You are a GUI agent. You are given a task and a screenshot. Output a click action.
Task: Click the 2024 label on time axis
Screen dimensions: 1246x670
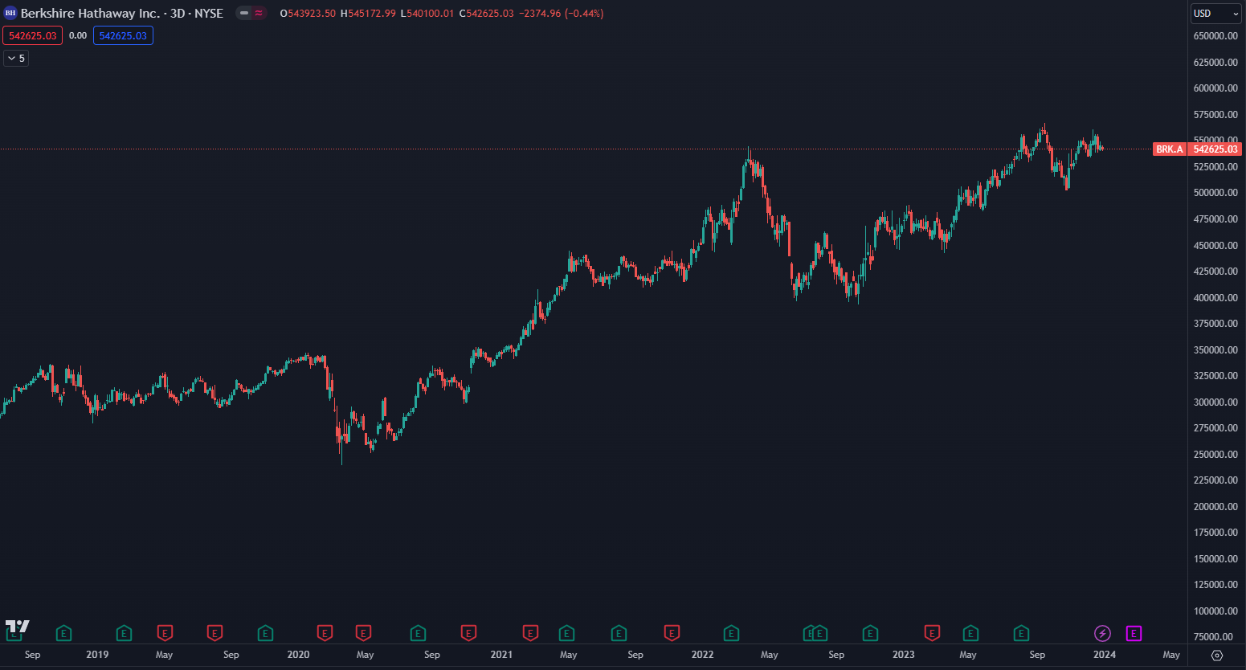pos(1104,655)
